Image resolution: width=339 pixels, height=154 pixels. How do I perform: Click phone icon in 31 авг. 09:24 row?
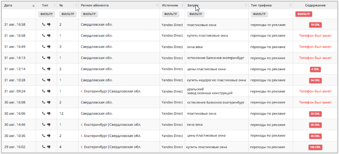tap(44, 91)
